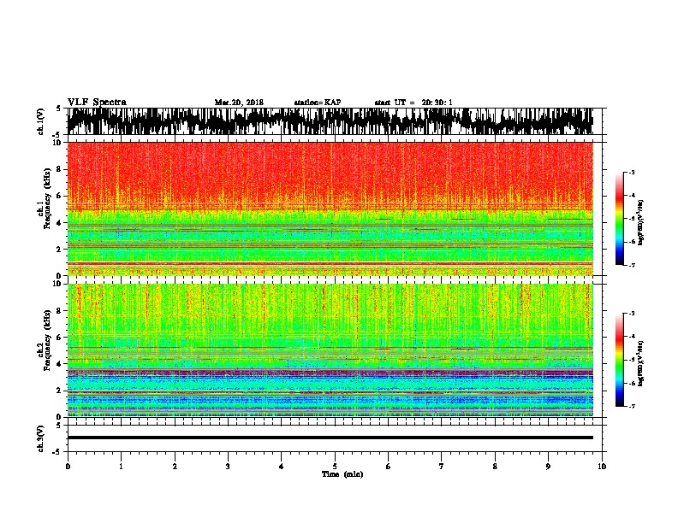Click the "ch.1(V)" axis label of the top waveform

[x=41, y=121]
